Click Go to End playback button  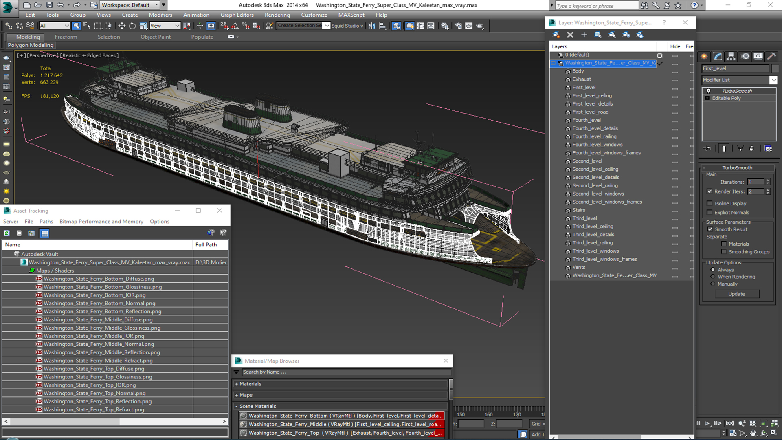click(x=729, y=424)
